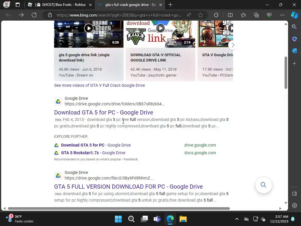Open gta 5 google drive link video title
This screenshot has width=301, height=226.
(84, 57)
